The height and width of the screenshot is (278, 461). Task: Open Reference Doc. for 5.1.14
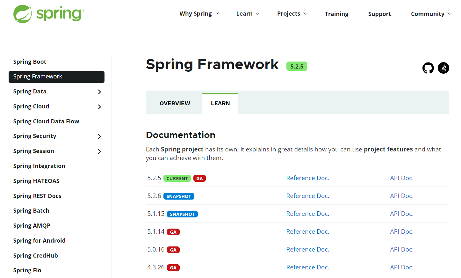pyautogui.click(x=307, y=231)
